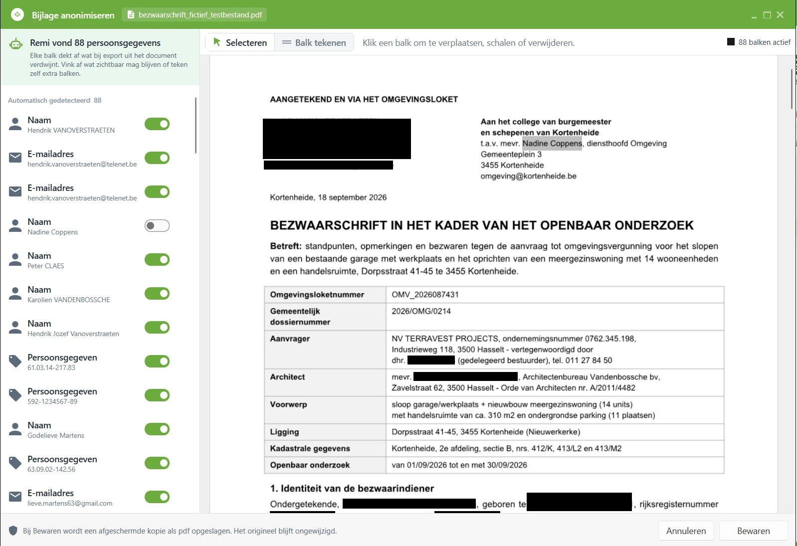Screen dimensions: 797x546
Task: Click the app logo beside Bijlage anonimiseren
Action: click(17, 14)
